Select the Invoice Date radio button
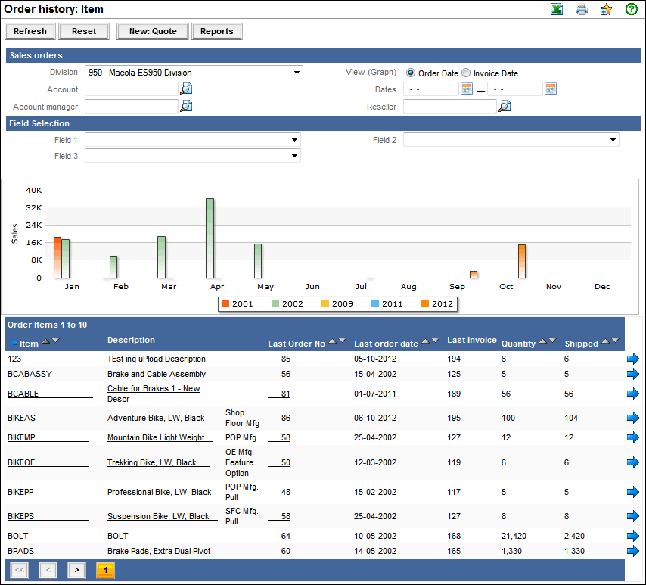 (466, 73)
